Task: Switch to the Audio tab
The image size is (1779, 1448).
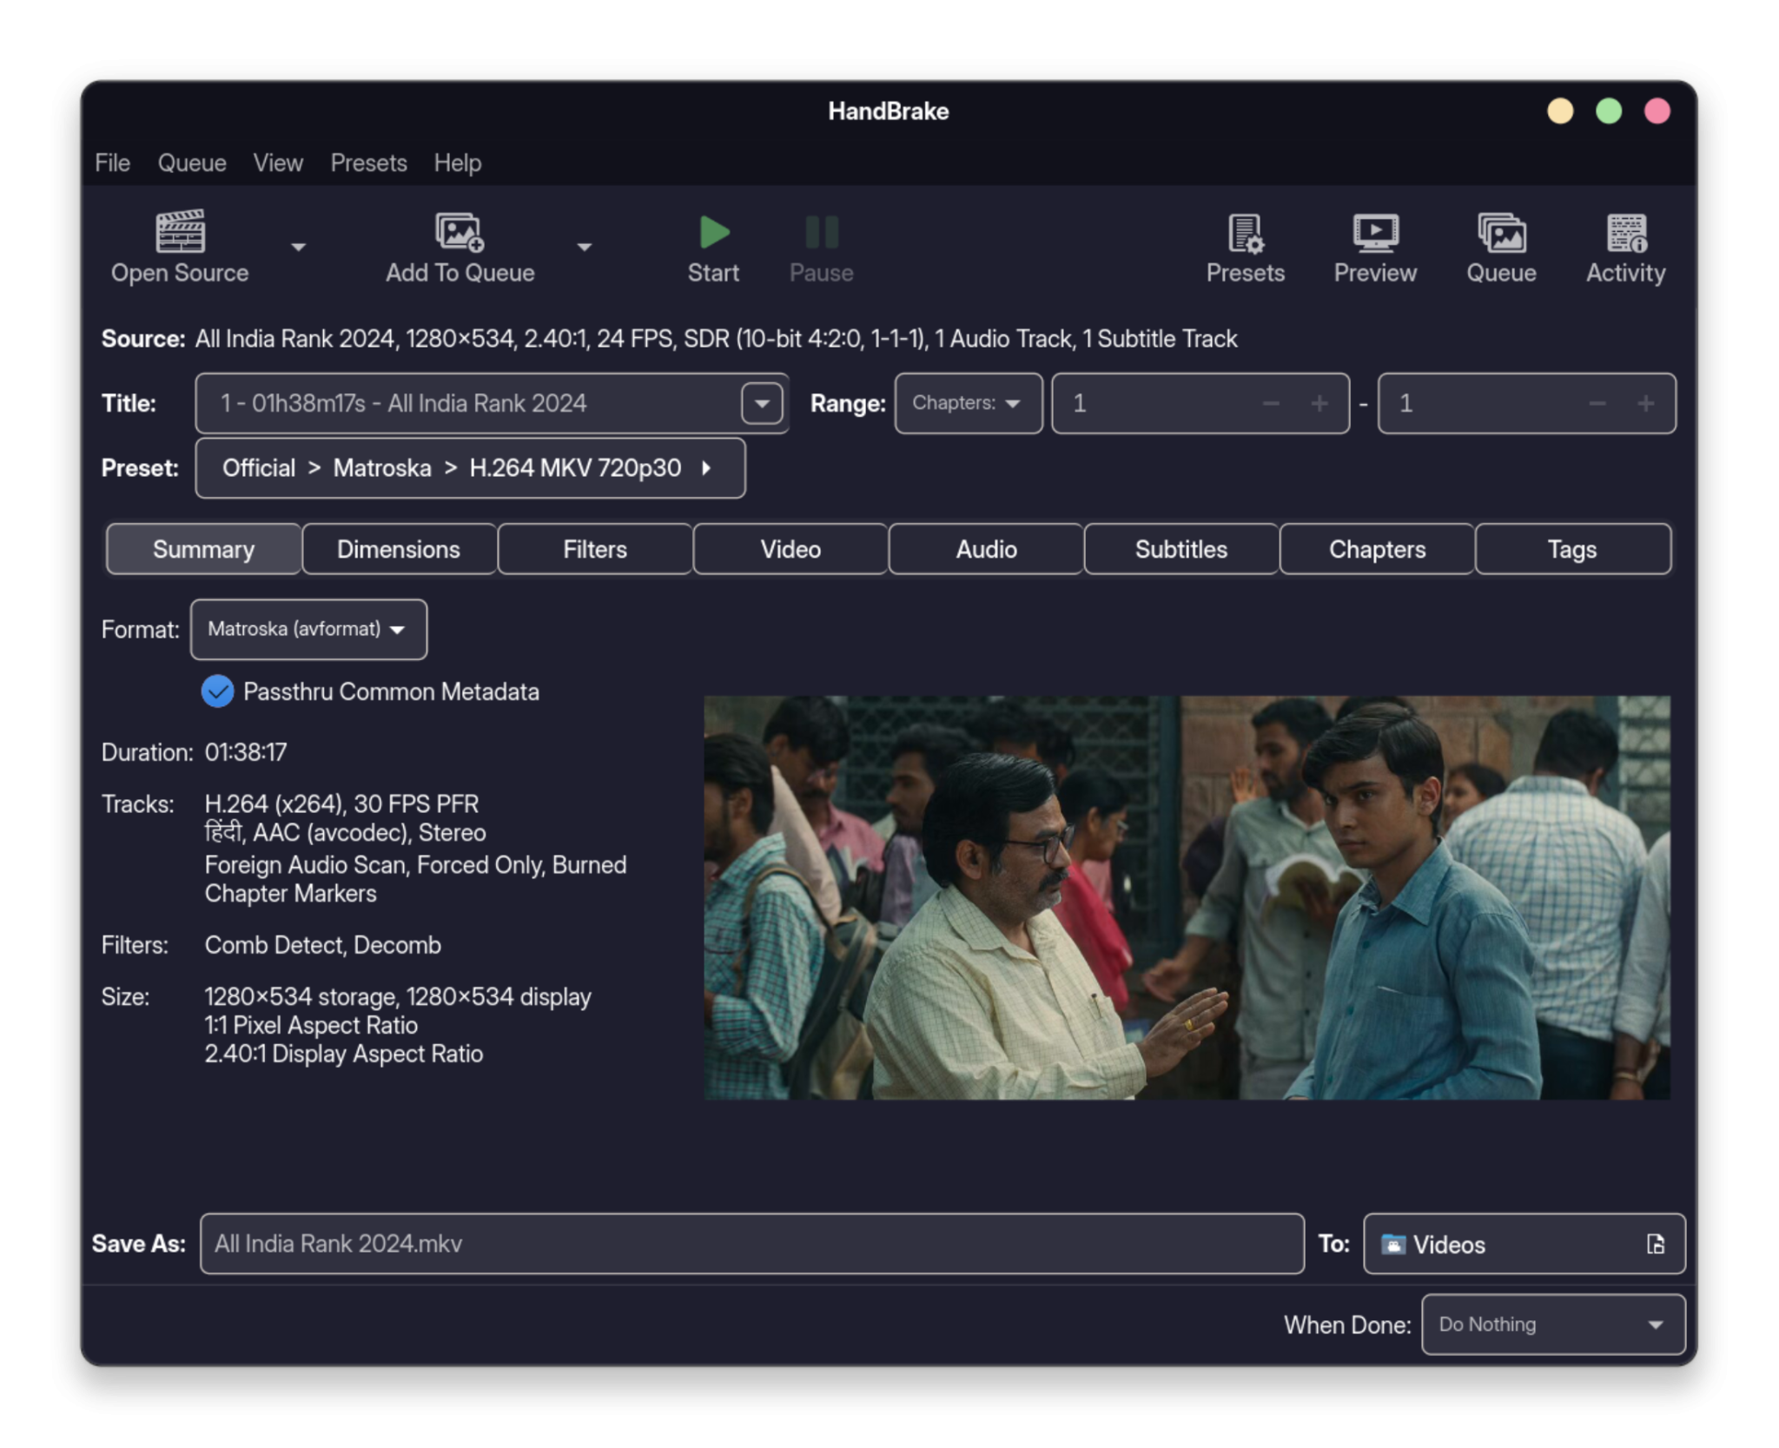Action: pyautogui.click(x=985, y=549)
